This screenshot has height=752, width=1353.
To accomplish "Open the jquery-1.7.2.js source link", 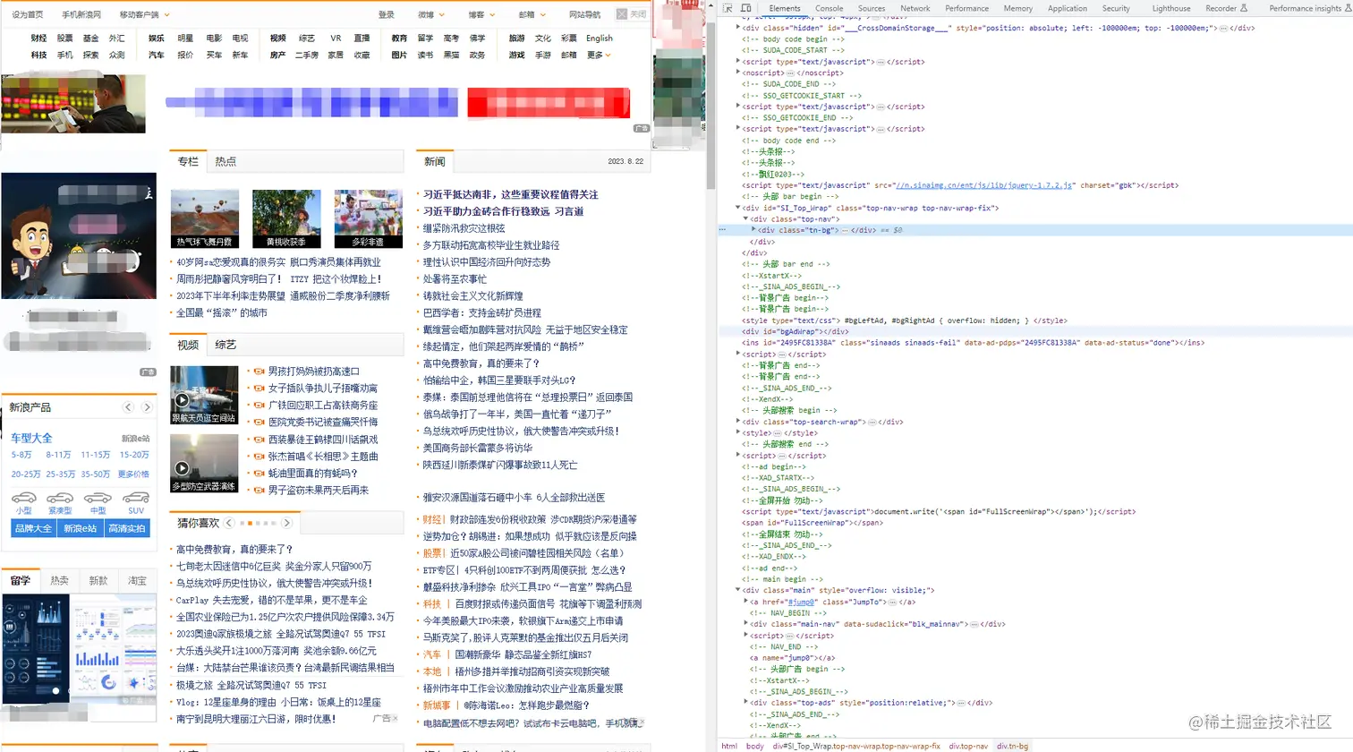I will [x=984, y=185].
